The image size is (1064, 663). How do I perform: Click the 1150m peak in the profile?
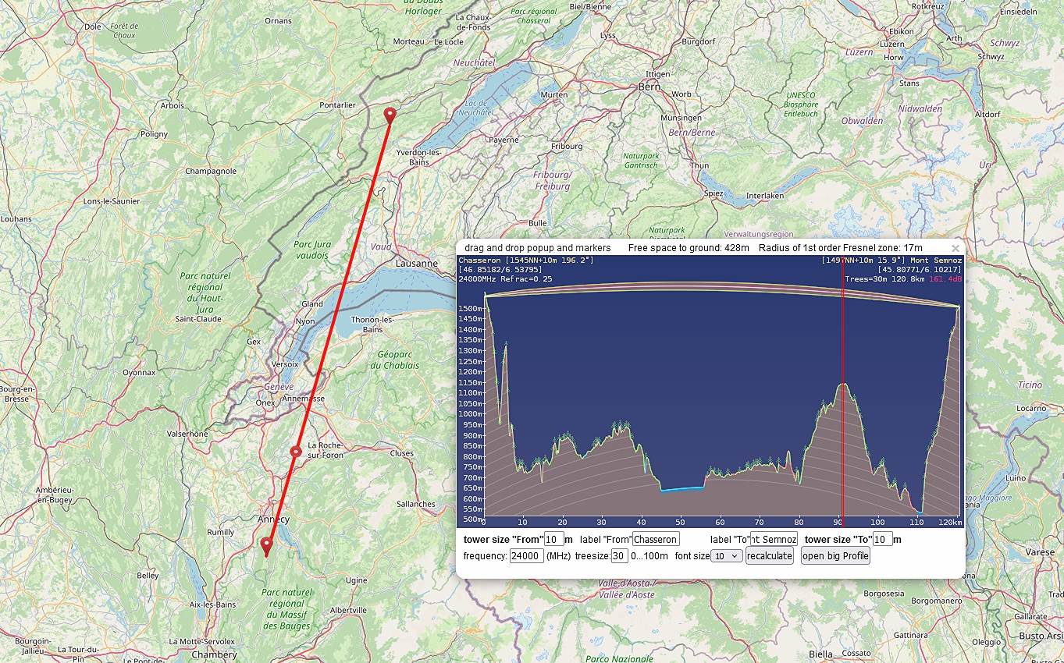tap(842, 385)
